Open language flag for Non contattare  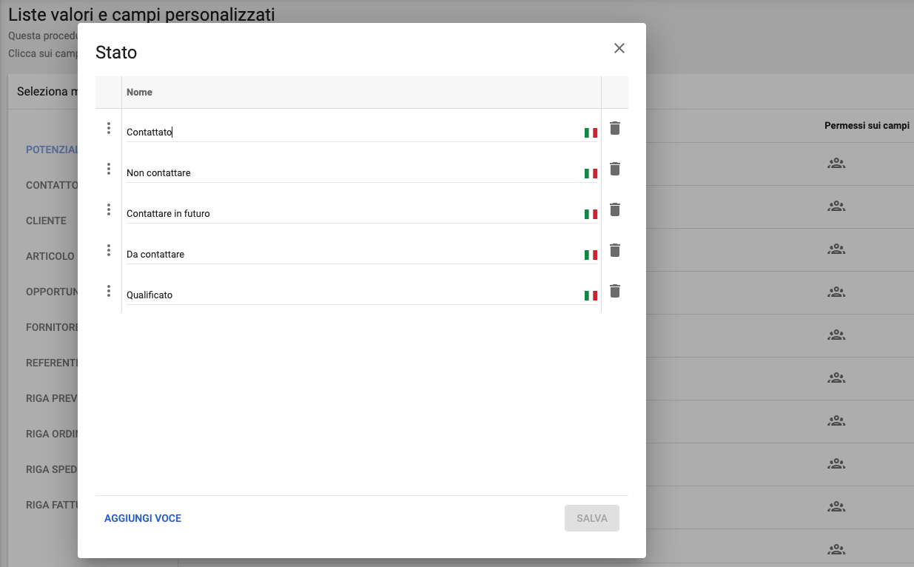coord(591,174)
